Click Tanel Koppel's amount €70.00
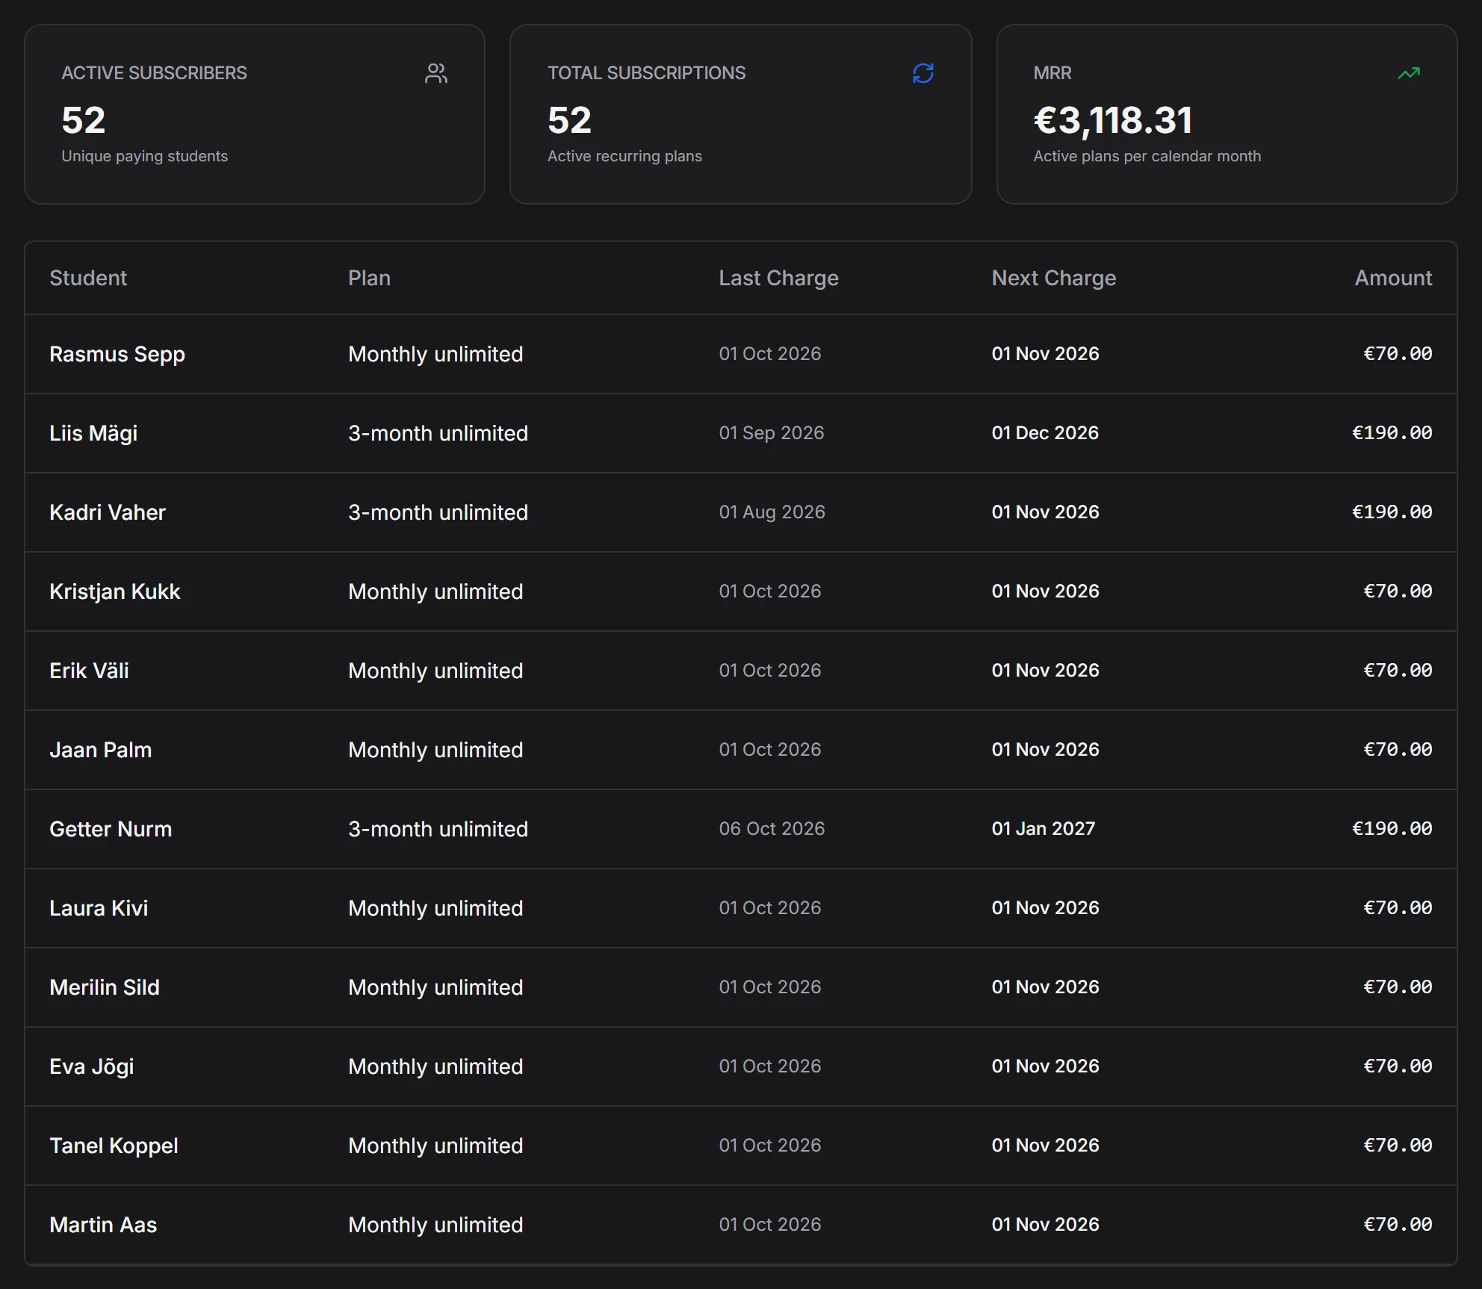This screenshot has height=1289, width=1482. pyautogui.click(x=1398, y=1146)
